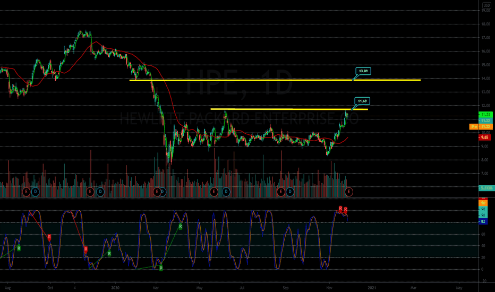Select the lower yellow horizontal line near 11.69
495x292 pixels.
click(x=289, y=109)
